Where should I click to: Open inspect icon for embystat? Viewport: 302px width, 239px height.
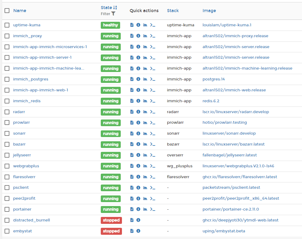click(138, 231)
